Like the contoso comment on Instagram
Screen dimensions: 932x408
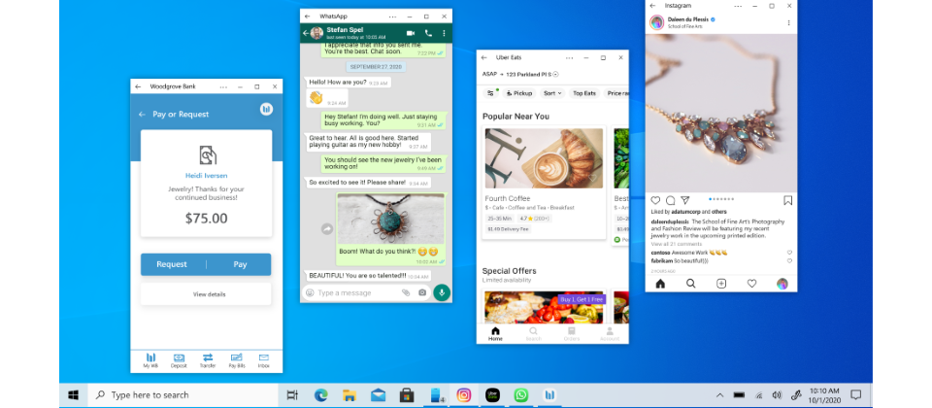tap(789, 253)
